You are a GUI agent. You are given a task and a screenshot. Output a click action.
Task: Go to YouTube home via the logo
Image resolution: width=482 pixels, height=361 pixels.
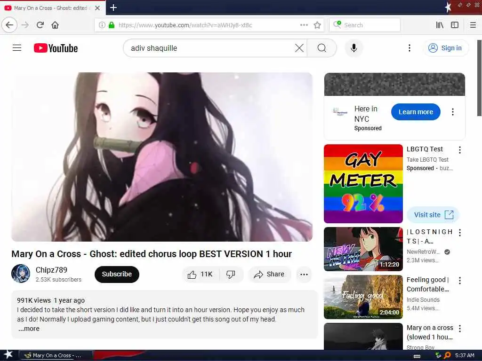click(x=56, y=48)
